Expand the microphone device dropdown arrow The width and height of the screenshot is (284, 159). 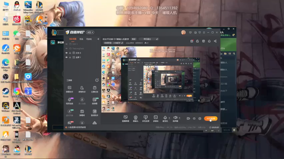coord(169,118)
